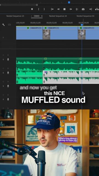Stop playback with the square button
Viewport: 99px width, 176px height.
pyautogui.click(x=64, y=9)
